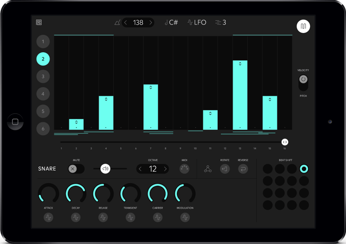
Task: Decrease tempo with left arrow beside 138
Action: (x=126, y=23)
